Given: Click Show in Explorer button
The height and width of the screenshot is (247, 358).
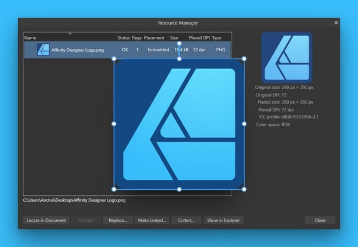Looking at the screenshot, I should pyautogui.click(x=223, y=220).
